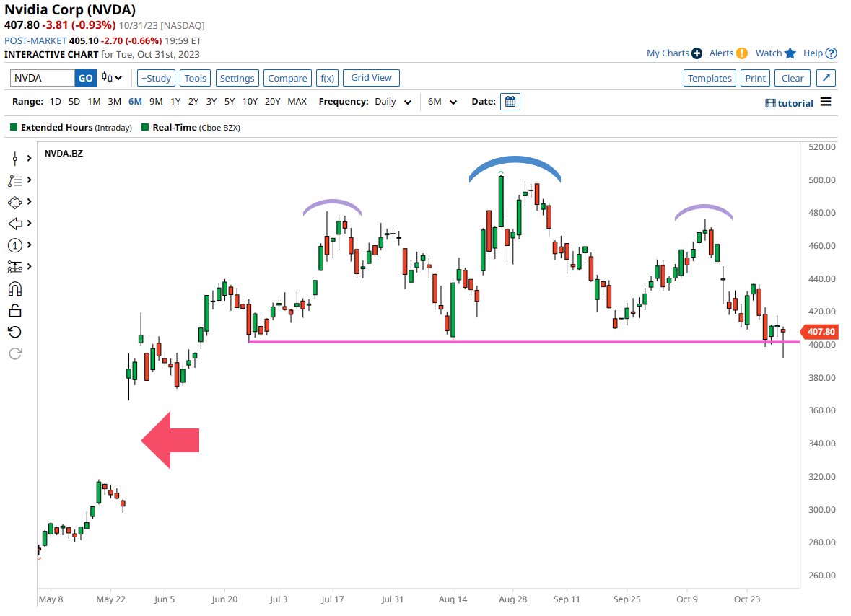Select the numbered label marker tool
This screenshot has width=851, height=616.
[14, 246]
